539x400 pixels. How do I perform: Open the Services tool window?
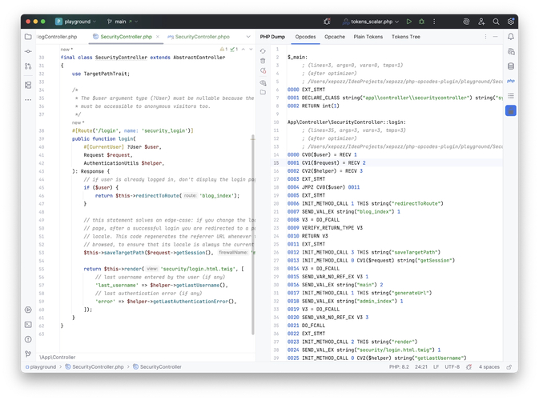28,310
